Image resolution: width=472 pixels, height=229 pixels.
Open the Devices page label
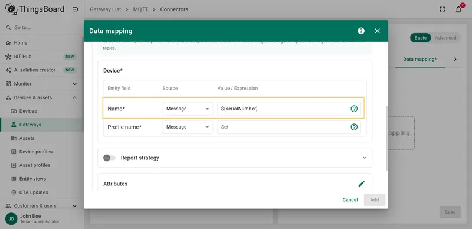coord(28,111)
